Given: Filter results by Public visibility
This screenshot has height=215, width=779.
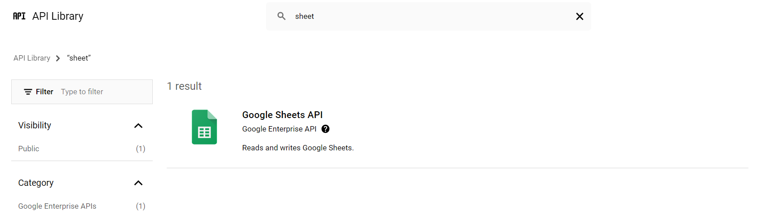Looking at the screenshot, I should (29, 149).
